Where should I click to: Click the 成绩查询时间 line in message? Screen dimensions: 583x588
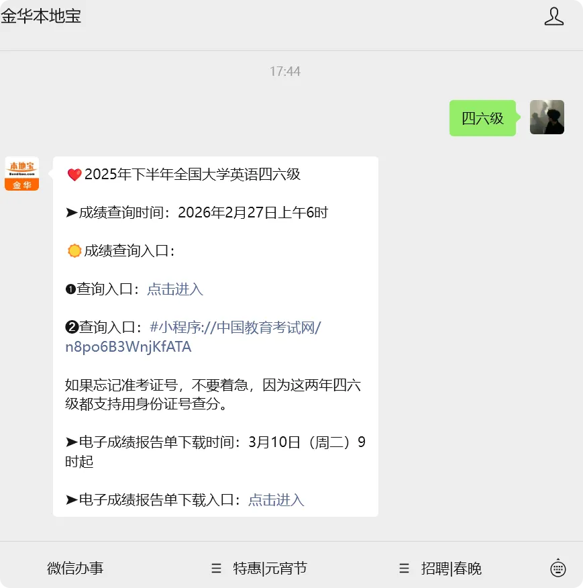pos(197,213)
